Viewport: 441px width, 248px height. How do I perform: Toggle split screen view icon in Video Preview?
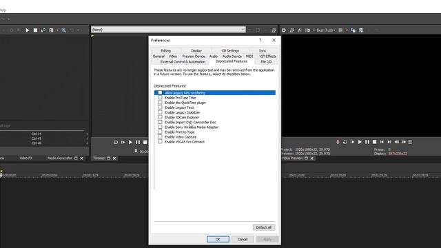308,30
